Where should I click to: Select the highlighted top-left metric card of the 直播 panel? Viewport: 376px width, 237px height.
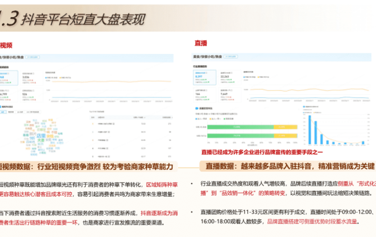(x=204, y=78)
